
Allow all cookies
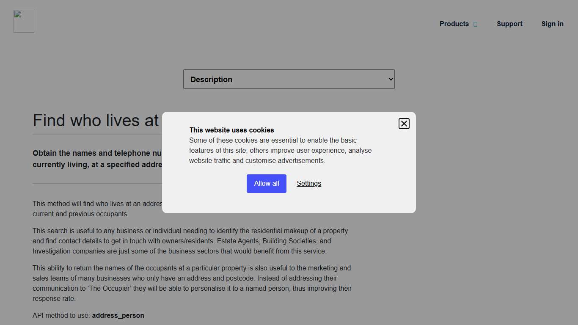266,183
